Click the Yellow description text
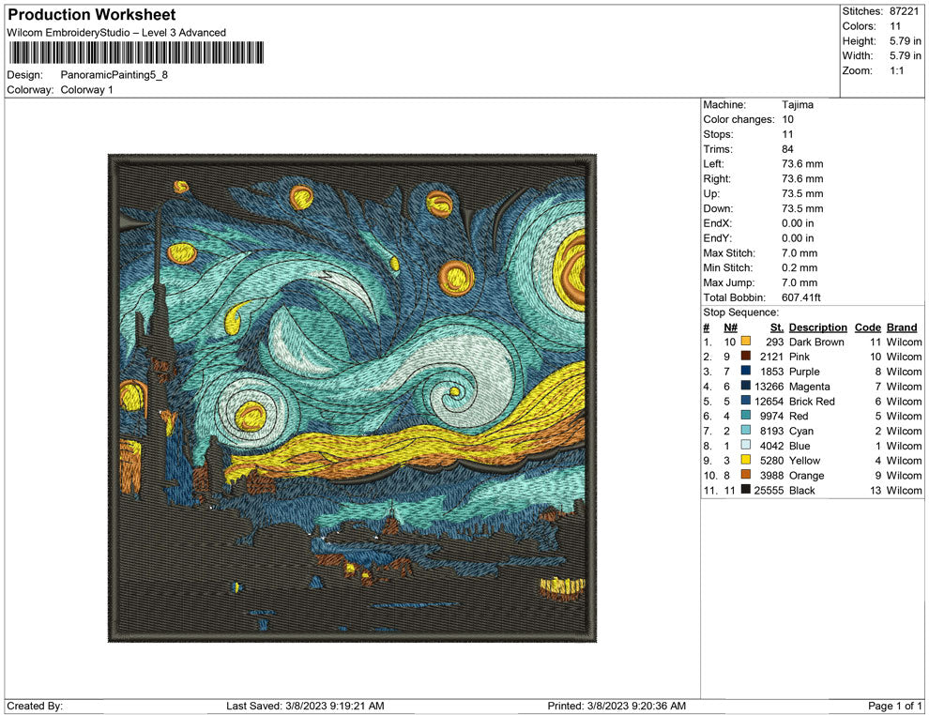 pos(804,461)
